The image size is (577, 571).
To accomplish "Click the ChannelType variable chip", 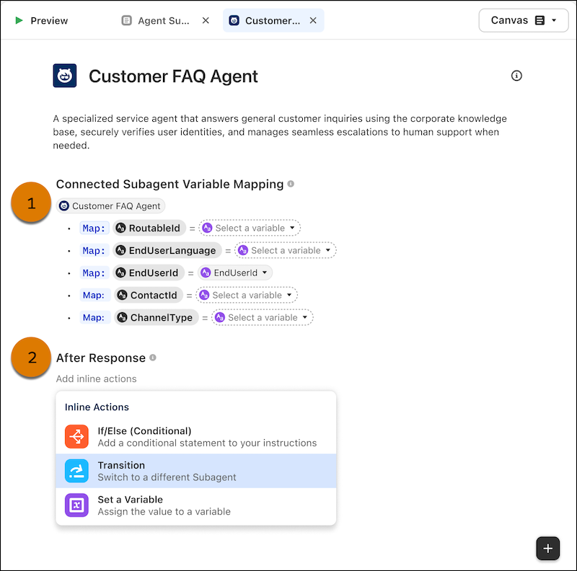I will [x=157, y=317].
